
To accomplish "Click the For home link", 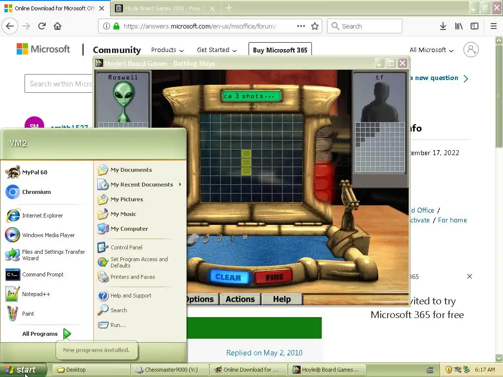I will pyautogui.click(x=452, y=220).
